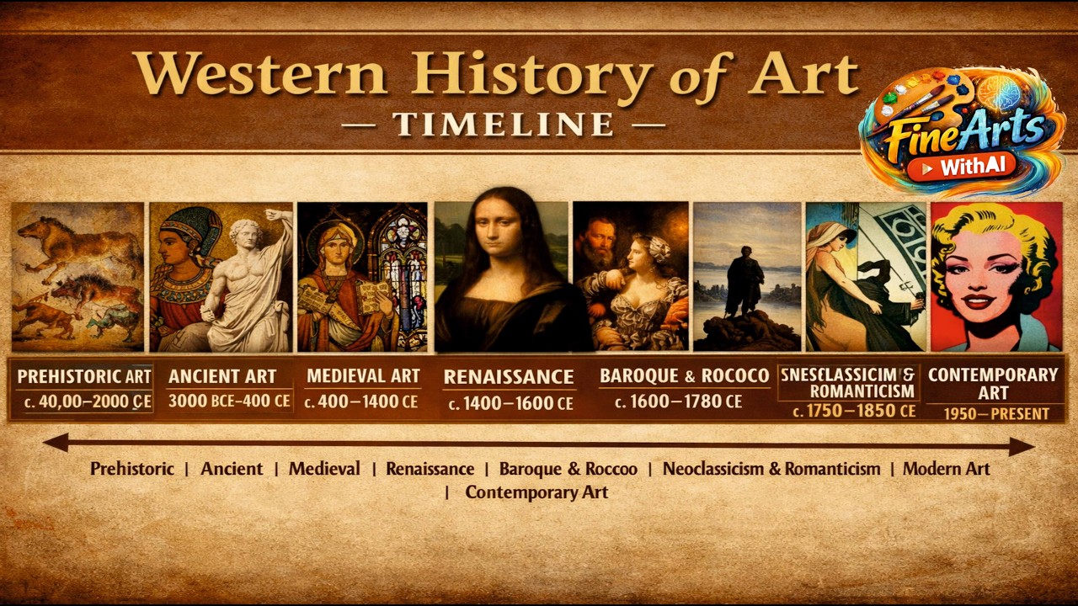
Task: Click 'Contemporary Art' on the bottom second line
Action: point(536,492)
